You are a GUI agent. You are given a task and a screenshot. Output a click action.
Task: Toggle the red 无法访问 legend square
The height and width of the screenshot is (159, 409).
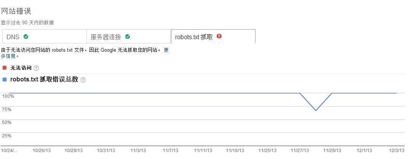[x=5, y=68]
